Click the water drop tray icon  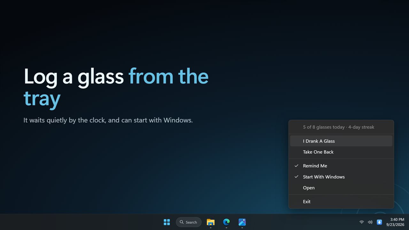pos(379,222)
